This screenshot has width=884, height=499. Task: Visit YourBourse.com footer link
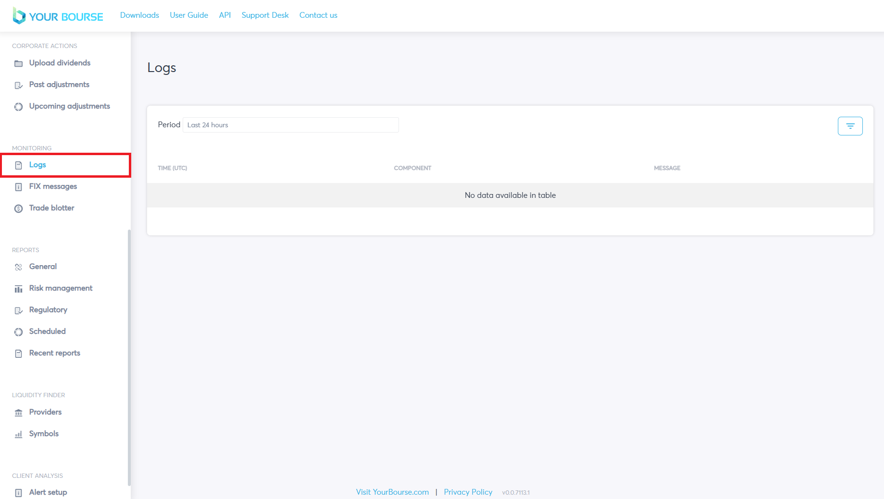click(392, 492)
